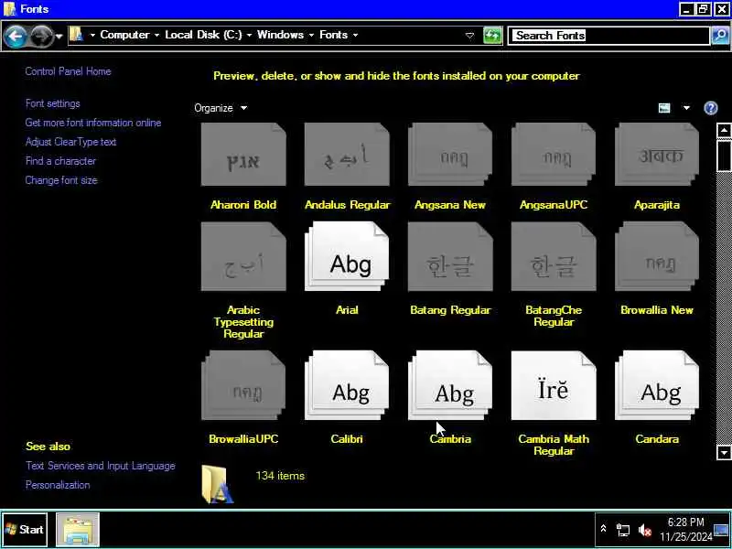Viewport: 732px width, 549px height.
Task: Open the Organize menu
Action: [221, 108]
